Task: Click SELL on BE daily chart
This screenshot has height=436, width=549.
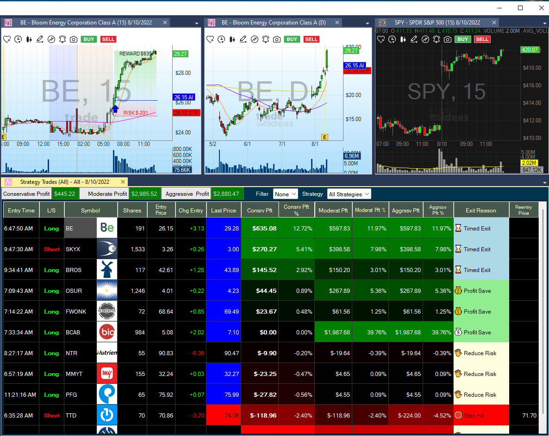Action: 311,39
